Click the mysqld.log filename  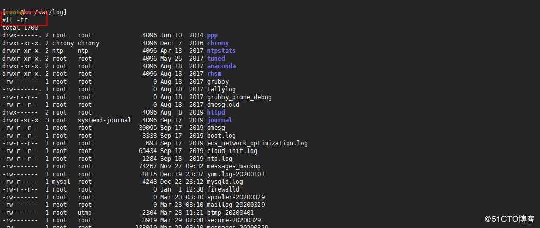coord(225,182)
